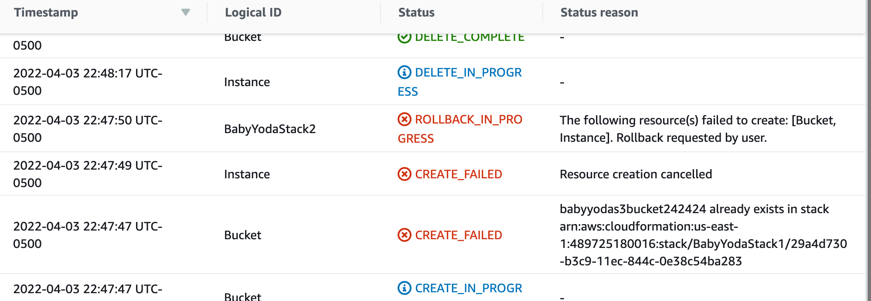871x301 pixels.
Task: Click the Resource creation cancelled reason
Action: [636, 174]
